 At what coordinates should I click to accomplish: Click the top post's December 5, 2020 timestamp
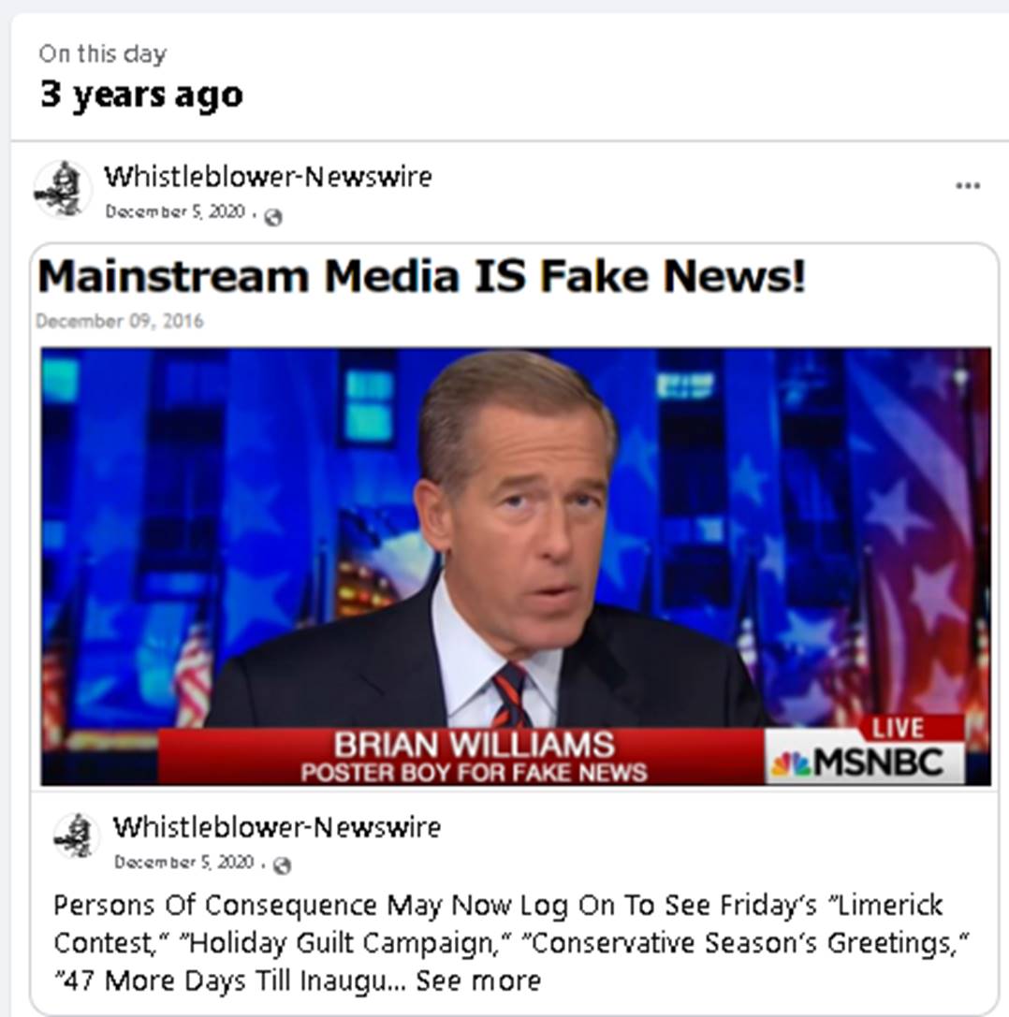[175, 212]
